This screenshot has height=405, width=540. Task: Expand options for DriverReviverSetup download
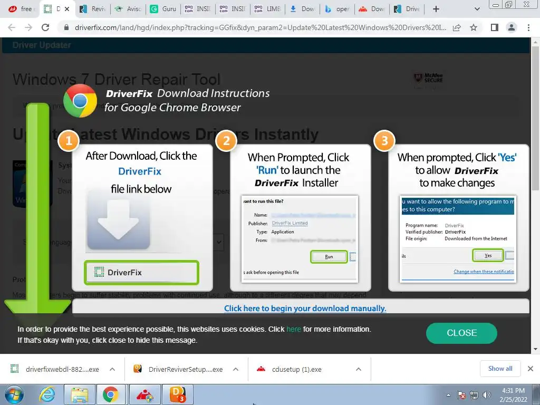pyautogui.click(x=236, y=369)
